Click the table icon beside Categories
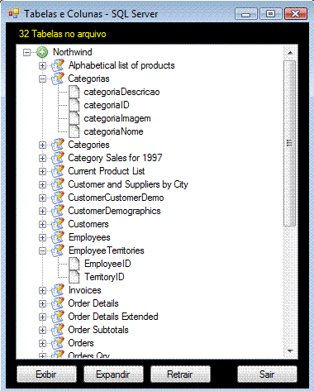This screenshot has width=314, height=391. pyautogui.click(x=58, y=145)
